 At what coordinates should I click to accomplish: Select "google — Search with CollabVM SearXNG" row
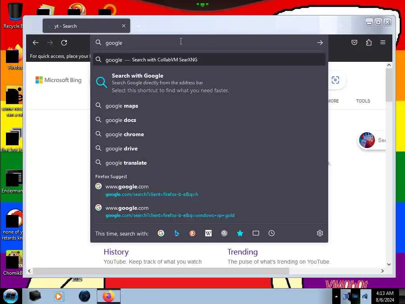(x=209, y=60)
